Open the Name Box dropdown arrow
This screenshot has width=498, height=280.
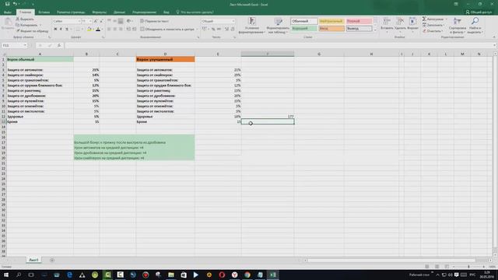pyautogui.click(x=25, y=45)
